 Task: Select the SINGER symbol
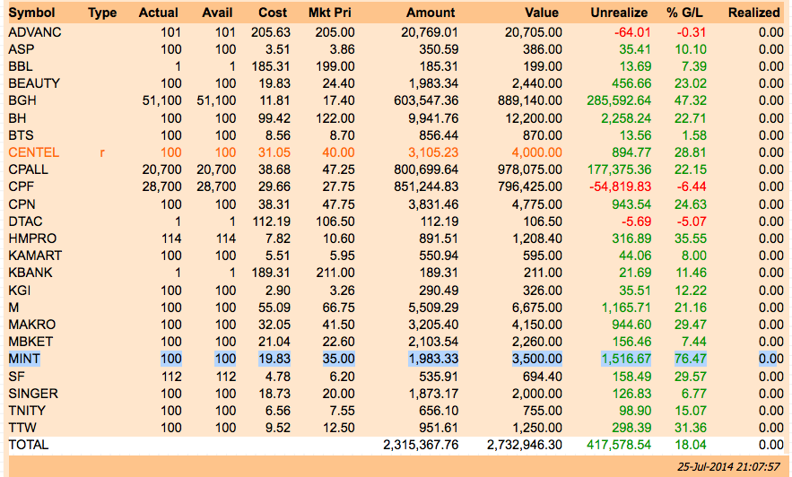pyautogui.click(x=33, y=394)
